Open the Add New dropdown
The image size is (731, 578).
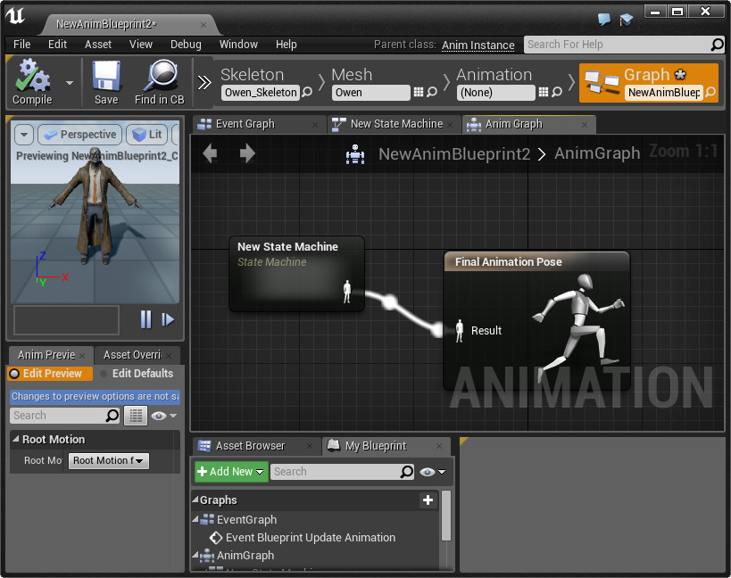[230, 472]
